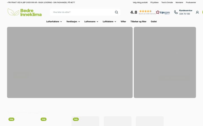Click the second product card's Salg badge
This screenshot has height=126, width=203.
pos(43,119)
